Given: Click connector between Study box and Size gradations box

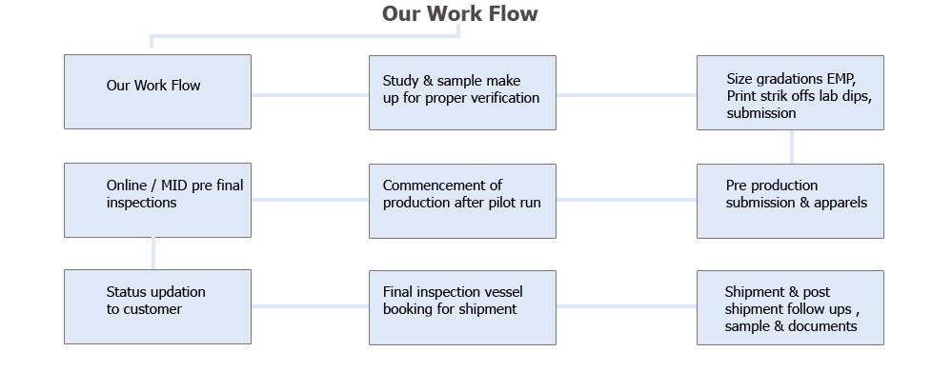Looking at the screenshot, I should coord(626,95).
